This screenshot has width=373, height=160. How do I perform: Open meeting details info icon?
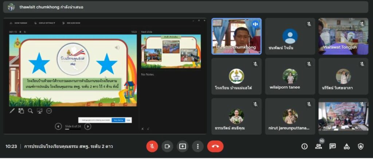305,146
